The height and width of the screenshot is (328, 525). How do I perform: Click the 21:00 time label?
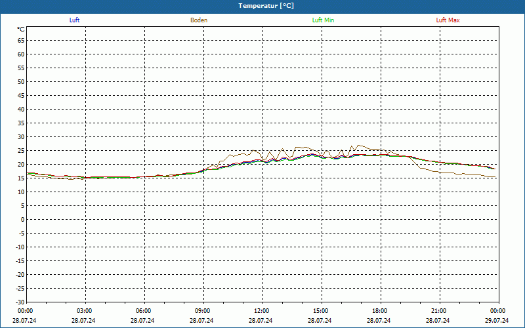[x=439, y=311]
